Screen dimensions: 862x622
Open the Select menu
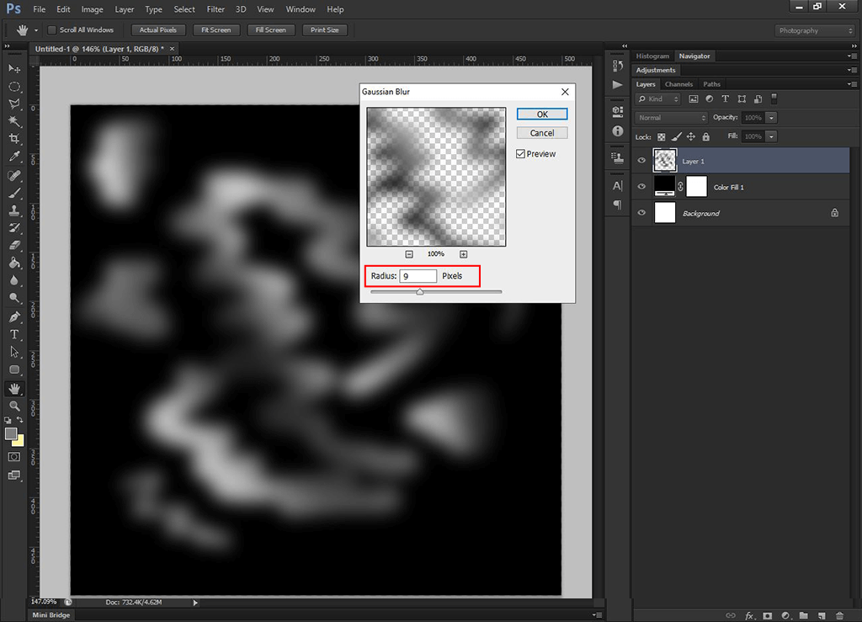tap(184, 9)
